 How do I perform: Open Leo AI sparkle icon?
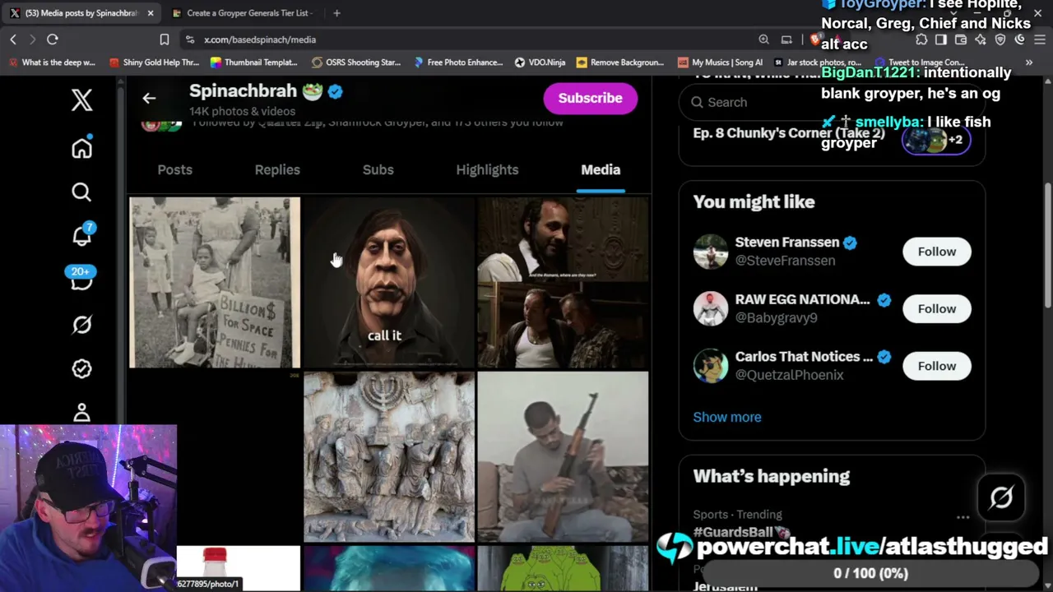point(981,39)
